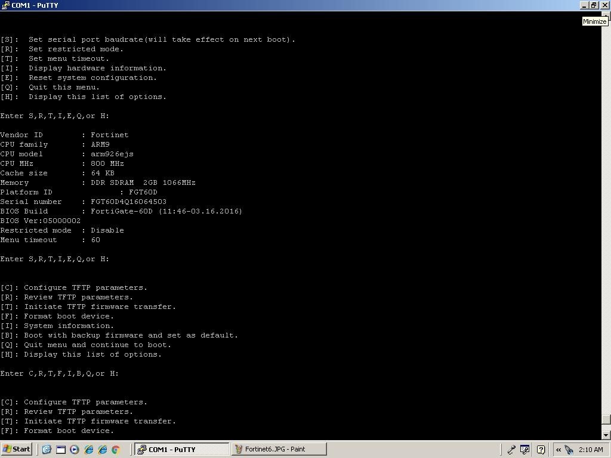Viewport: 611px width, 458px height.
Task: Click the COM1 - PuTTY title bar text
Action: pos(35,5)
